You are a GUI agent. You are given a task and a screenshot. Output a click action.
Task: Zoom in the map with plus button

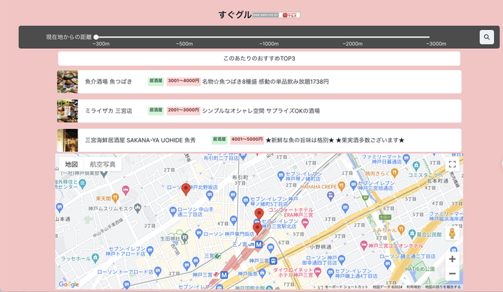coord(452,259)
